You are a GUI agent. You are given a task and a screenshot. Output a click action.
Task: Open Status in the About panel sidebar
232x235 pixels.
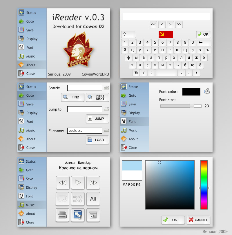[x=32, y=13]
